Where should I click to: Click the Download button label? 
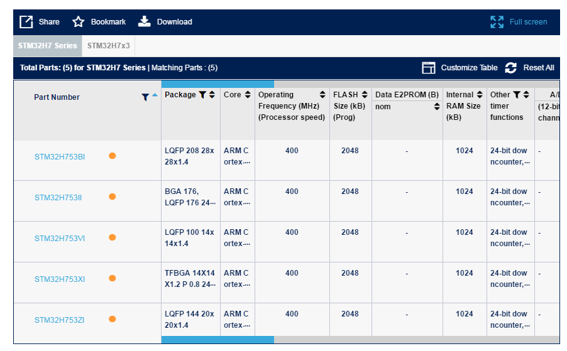pos(174,22)
